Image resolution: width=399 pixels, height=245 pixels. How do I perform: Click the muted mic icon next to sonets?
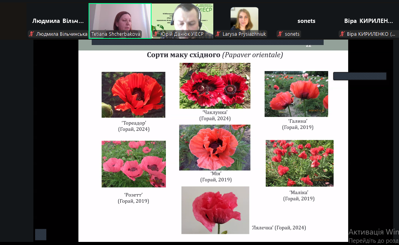click(280, 34)
